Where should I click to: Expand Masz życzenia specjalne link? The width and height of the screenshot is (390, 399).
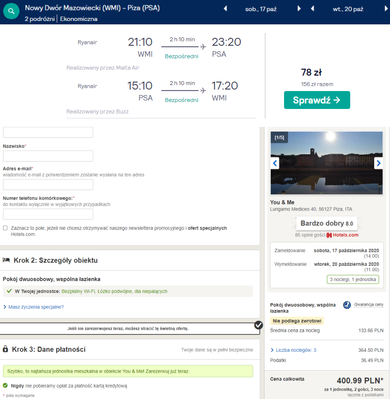[36, 307]
